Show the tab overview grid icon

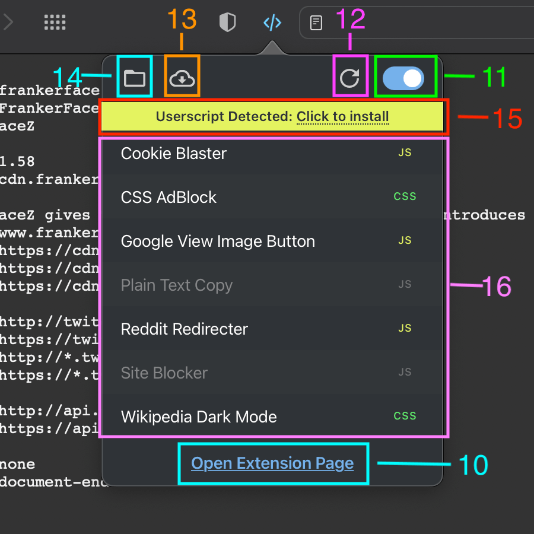55,23
